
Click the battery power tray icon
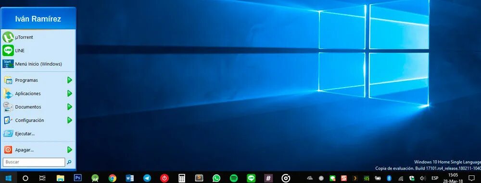[378, 178]
